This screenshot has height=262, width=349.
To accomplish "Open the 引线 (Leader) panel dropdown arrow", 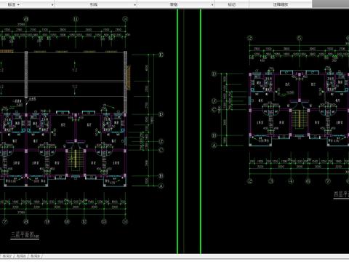I will pos(135,4).
